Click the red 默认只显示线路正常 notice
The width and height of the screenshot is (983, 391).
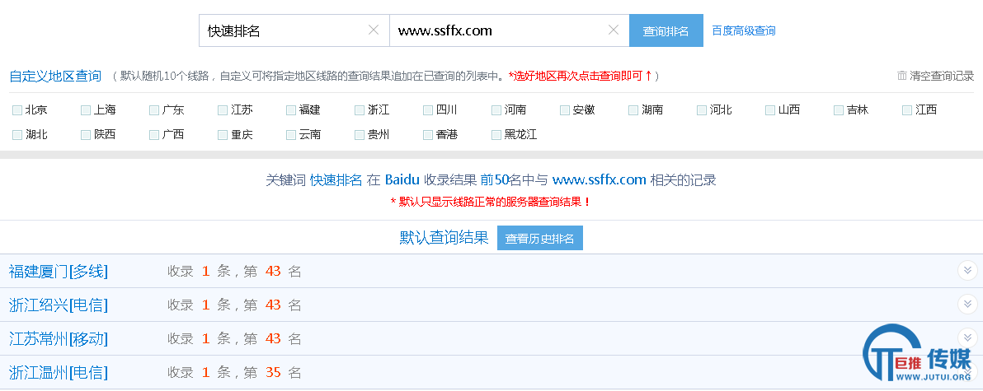tap(491, 202)
